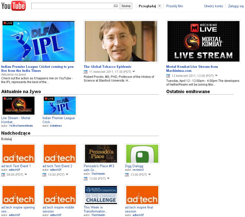Open time dropdown for Pensado's Place #13
245x217 pixels.
(108, 178)
